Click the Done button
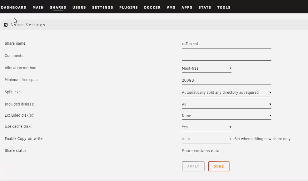 [x=219, y=166]
